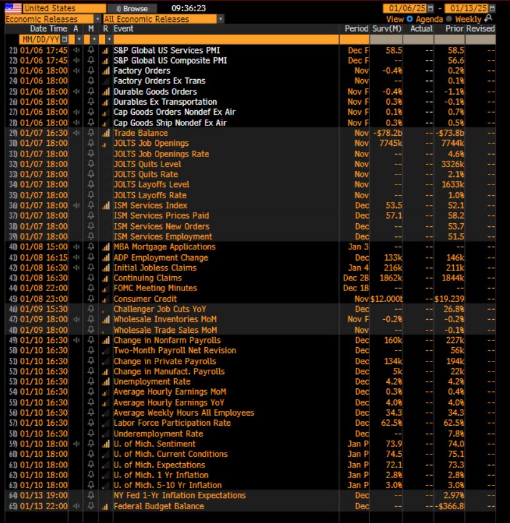
Task: Click speaker icon on U. of Mich. Sentiment row
Action: coord(77,444)
